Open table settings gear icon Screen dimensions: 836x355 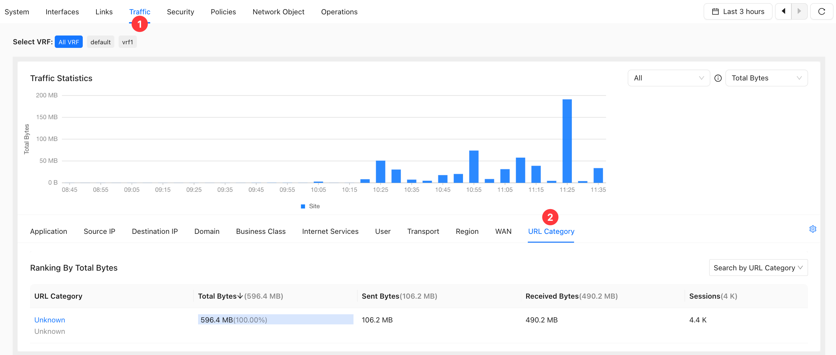813,229
